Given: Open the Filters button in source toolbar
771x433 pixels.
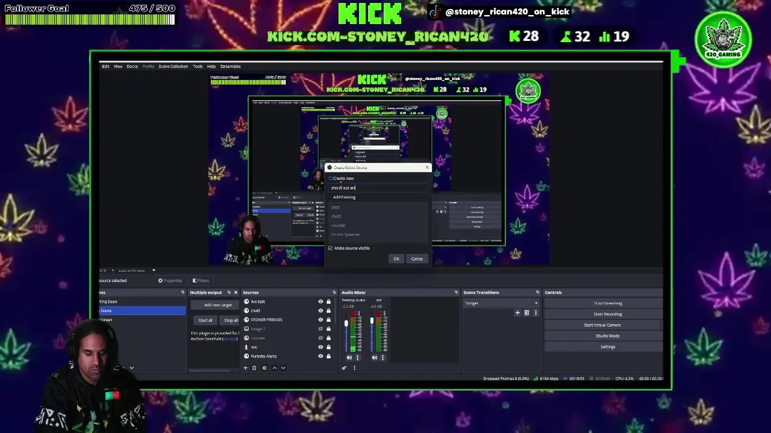Looking at the screenshot, I should pos(201,280).
